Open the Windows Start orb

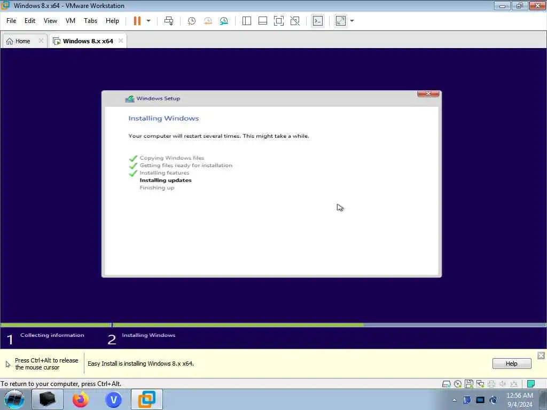tap(14, 399)
